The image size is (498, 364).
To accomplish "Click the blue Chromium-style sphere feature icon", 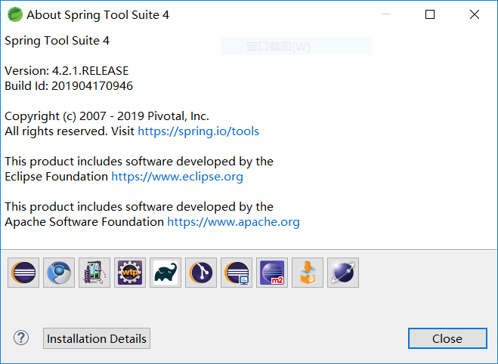I will point(59,273).
